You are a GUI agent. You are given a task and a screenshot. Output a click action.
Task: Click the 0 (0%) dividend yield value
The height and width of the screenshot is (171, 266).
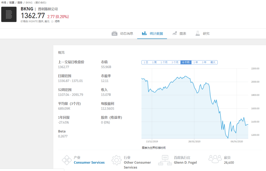tap(105, 122)
